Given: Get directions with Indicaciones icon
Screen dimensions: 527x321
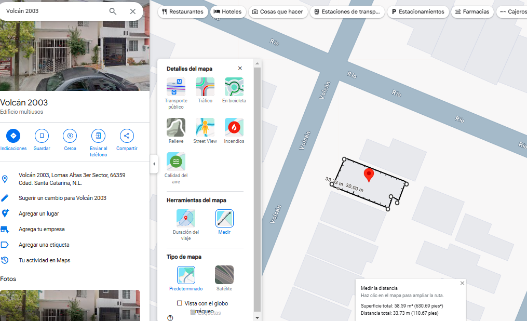Looking at the screenshot, I should [13, 136].
